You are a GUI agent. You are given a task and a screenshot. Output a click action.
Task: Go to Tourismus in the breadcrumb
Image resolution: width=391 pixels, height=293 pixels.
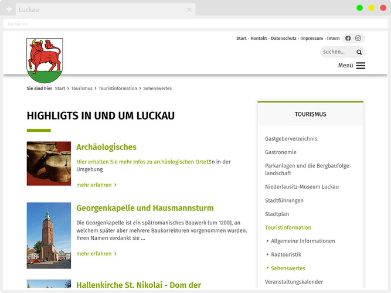point(81,88)
